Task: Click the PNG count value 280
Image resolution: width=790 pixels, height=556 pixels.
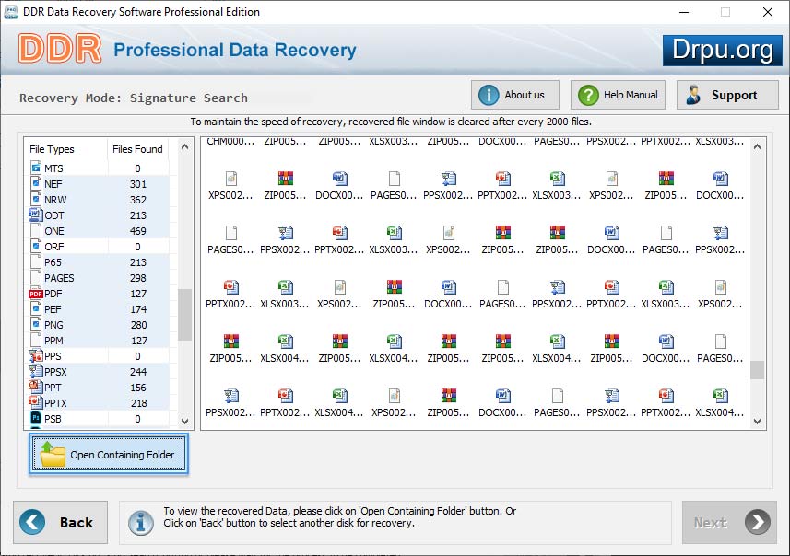Action: click(x=138, y=325)
